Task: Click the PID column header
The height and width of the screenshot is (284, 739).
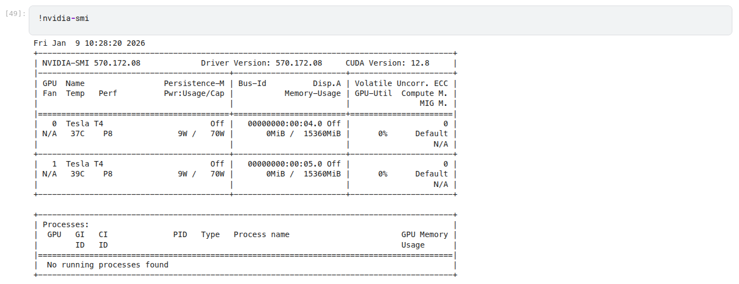Action: (180, 234)
